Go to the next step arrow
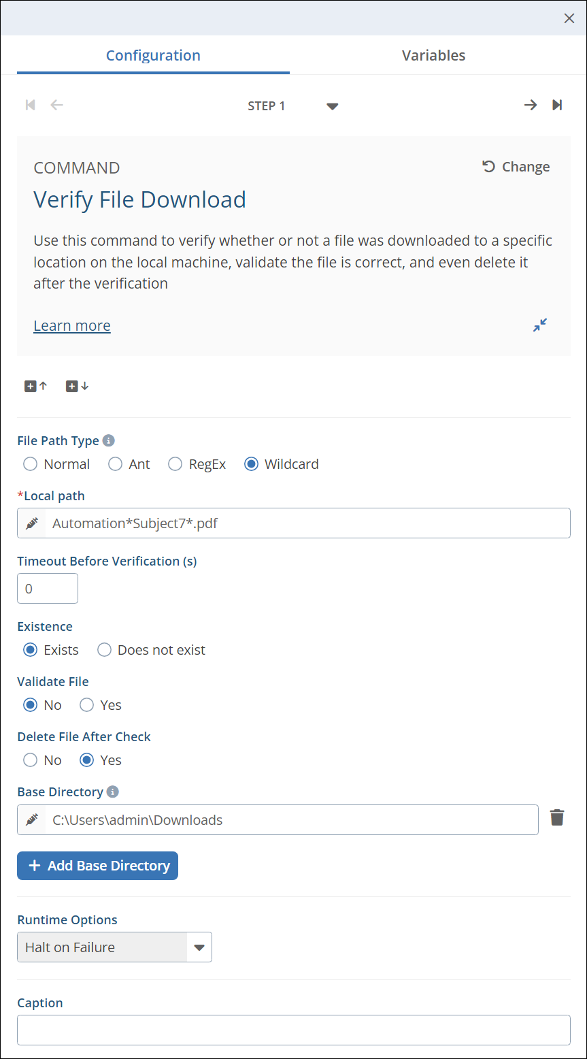Image resolution: width=587 pixels, height=1059 pixels. (530, 105)
